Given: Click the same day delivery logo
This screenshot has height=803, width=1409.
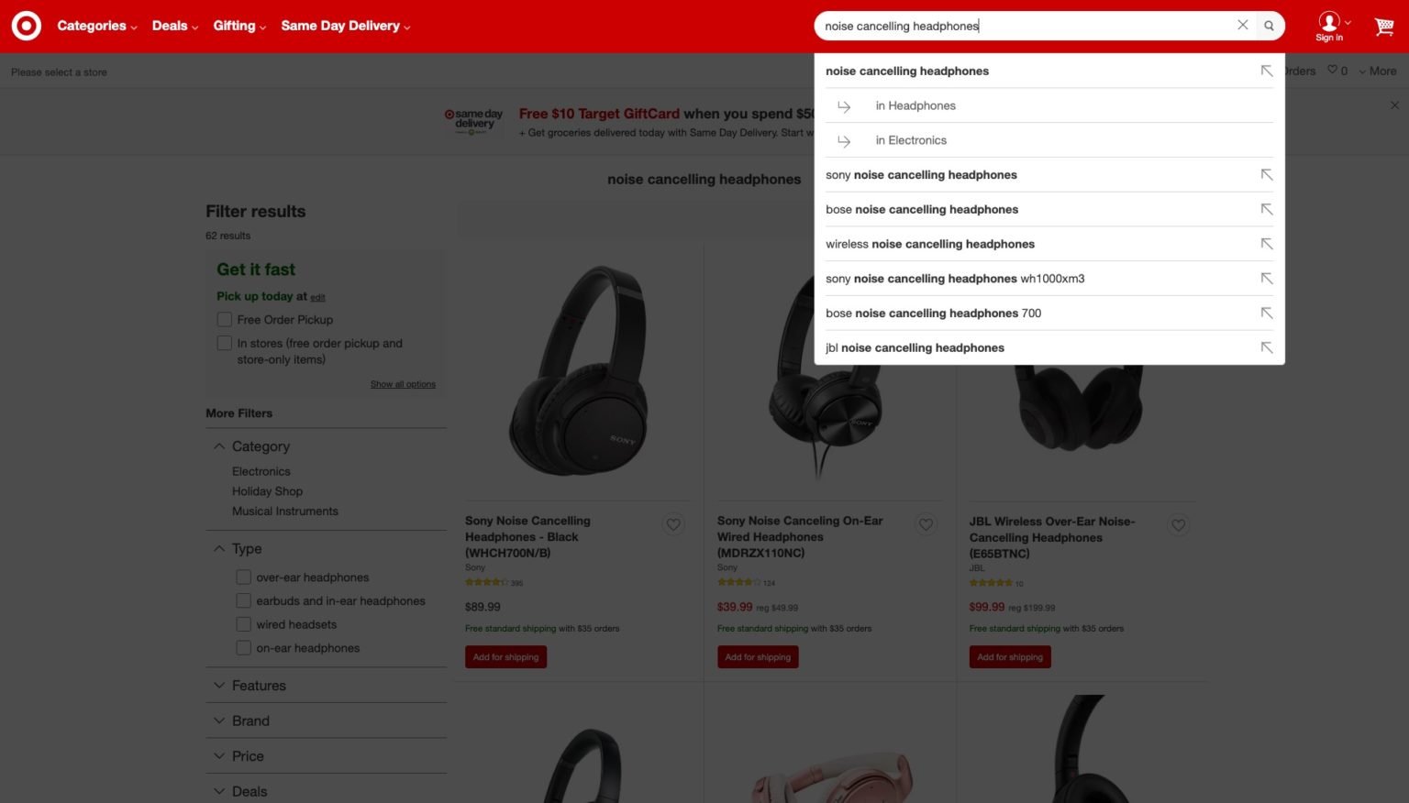Looking at the screenshot, I should pyautogui.click(x=474, y=122).
